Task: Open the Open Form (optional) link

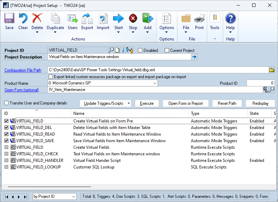Action: coord(21,90)
